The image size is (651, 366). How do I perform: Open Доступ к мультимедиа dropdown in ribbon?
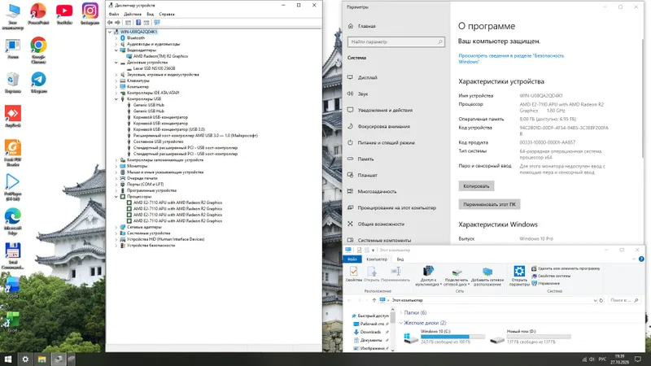(x=428, y=277)
